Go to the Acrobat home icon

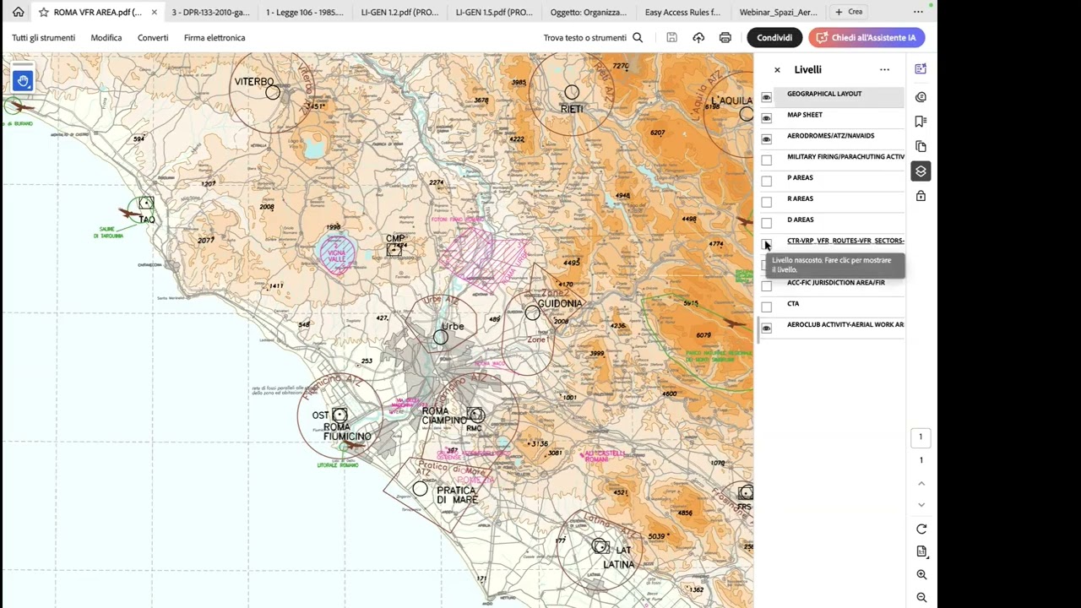[x=18, y=12]
